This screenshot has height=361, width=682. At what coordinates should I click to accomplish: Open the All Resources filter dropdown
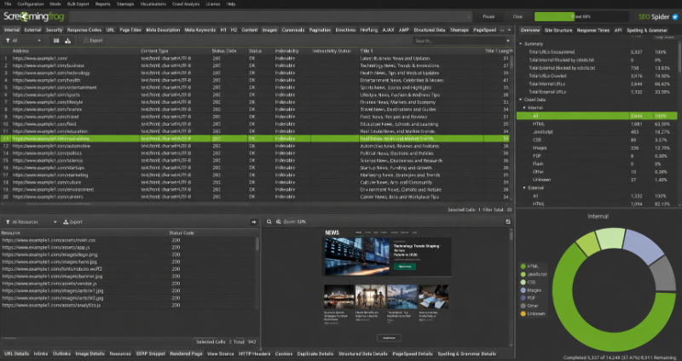(x=32, y=222)
